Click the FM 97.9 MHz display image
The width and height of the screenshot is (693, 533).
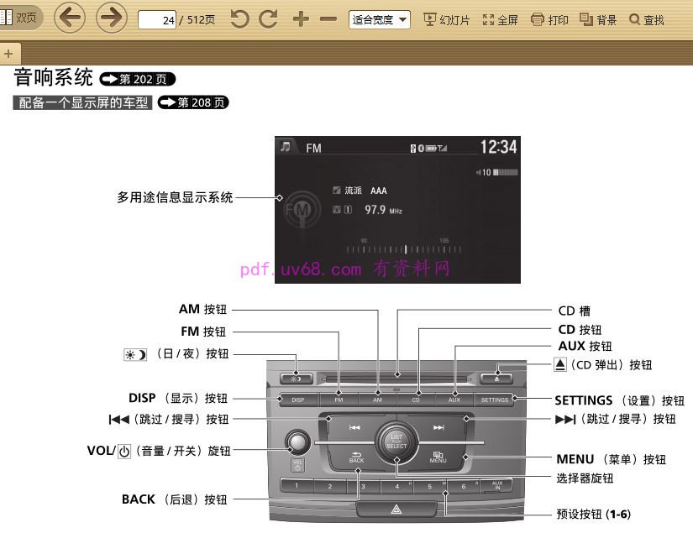tap(397, 208)
